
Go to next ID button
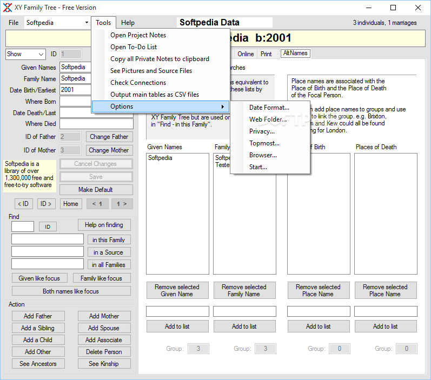(46, 204)
